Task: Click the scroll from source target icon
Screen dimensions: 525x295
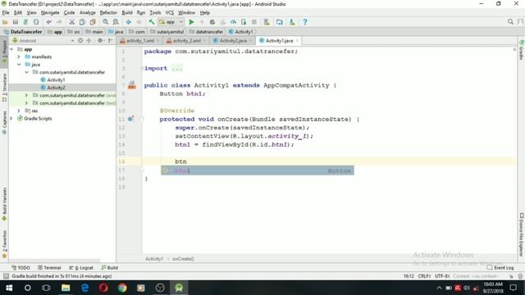Action: pyautogui.click(x=80, y=40)
